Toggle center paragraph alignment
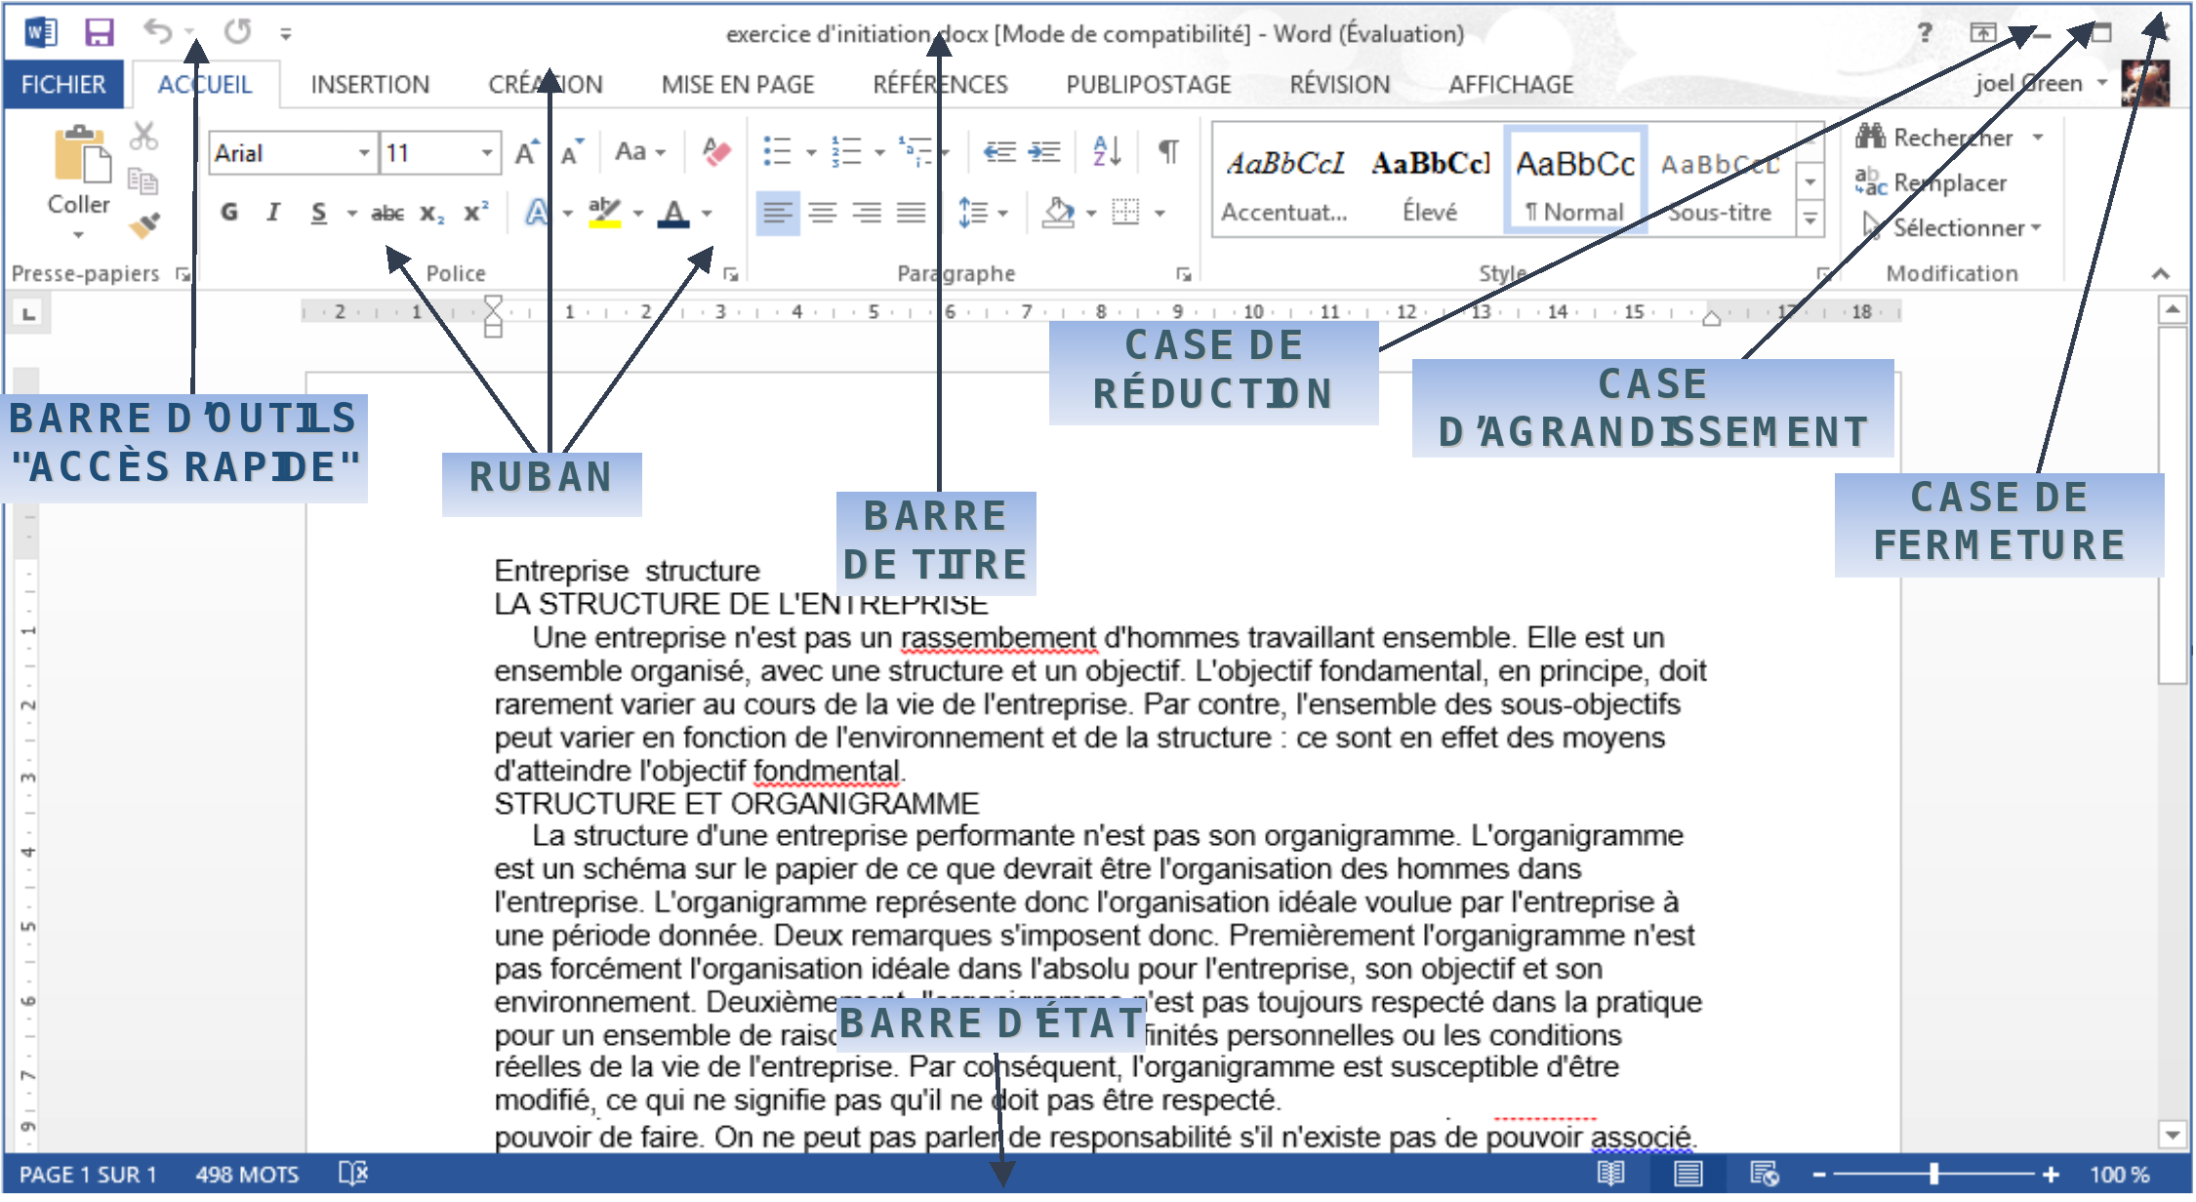The width and height of the screenshot is (2196, 1202). pyautogui.click(x=822, y=213)
